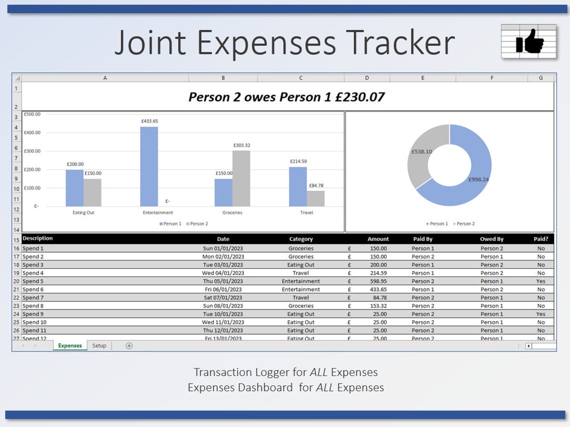Click the Eating Out axis label
The width and height of the screenshot is (570, 427).
pyautogui.click(x=83, y=212)
